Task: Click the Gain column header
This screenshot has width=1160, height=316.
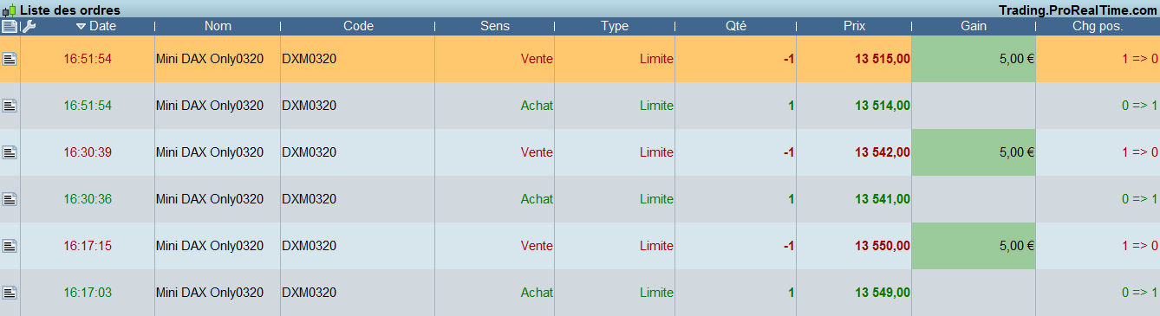Action: [974, 26]
